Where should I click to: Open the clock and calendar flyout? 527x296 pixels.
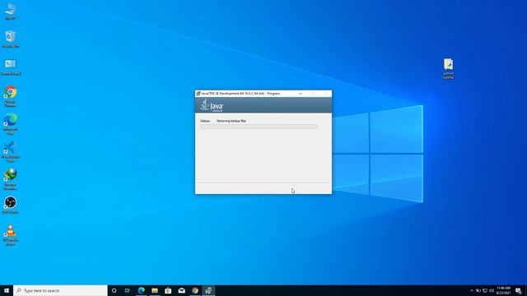click(x=503, y=290)
